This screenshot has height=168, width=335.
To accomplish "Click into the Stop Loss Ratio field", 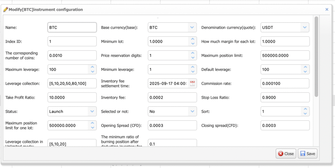I will coord(285,97).
